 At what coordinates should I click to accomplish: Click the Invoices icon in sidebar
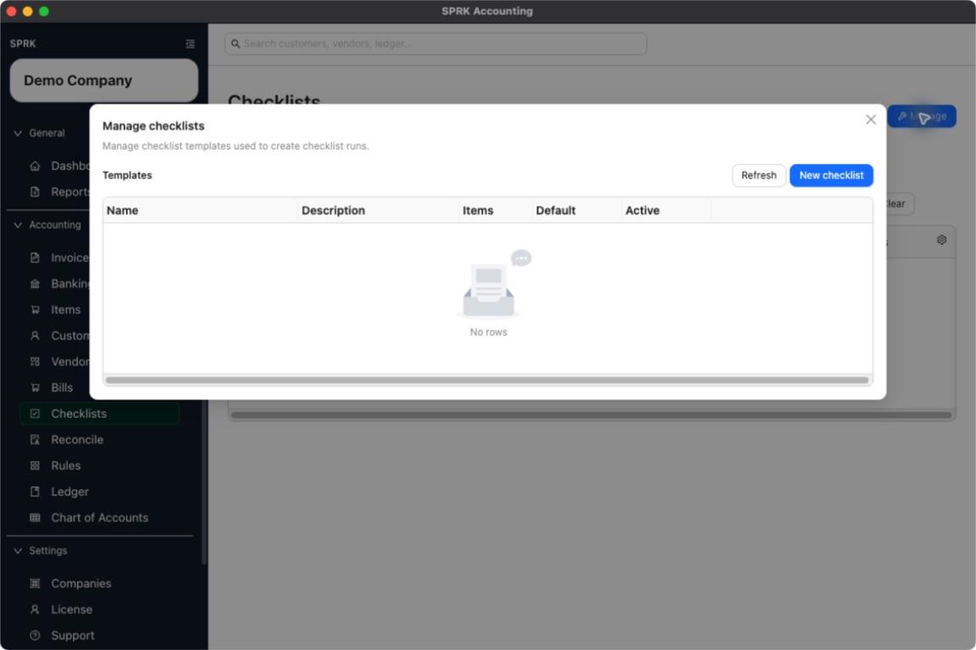(35, 257)
